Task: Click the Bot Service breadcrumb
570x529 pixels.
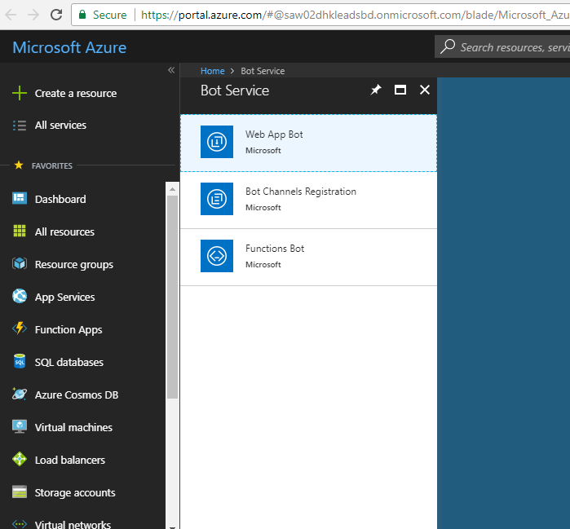Action: pyautogui.click(x=263, y=71)
